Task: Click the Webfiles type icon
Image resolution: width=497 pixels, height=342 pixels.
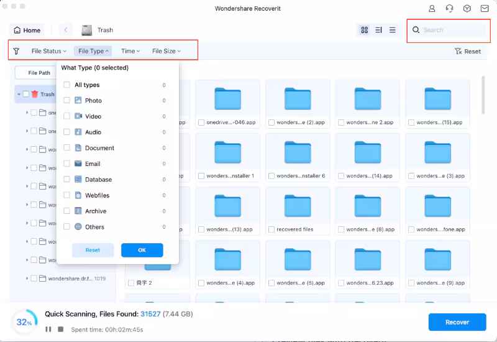Action: (78, 195)
